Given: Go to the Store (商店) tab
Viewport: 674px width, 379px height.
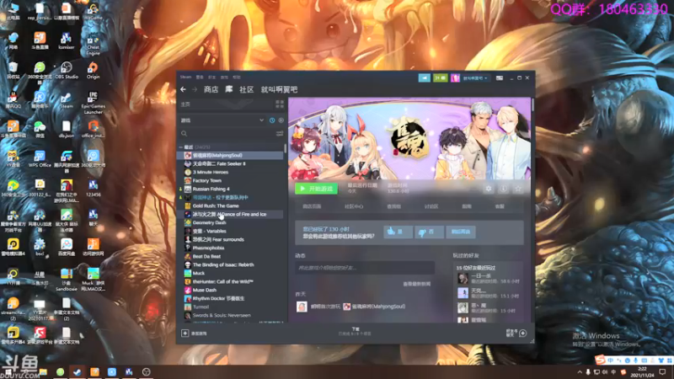Looking at the screenshot, I should 211,89.
